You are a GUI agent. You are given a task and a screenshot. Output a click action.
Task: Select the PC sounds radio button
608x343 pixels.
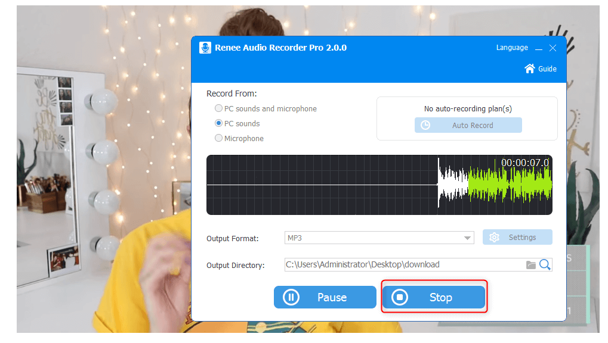pos(219,124)
